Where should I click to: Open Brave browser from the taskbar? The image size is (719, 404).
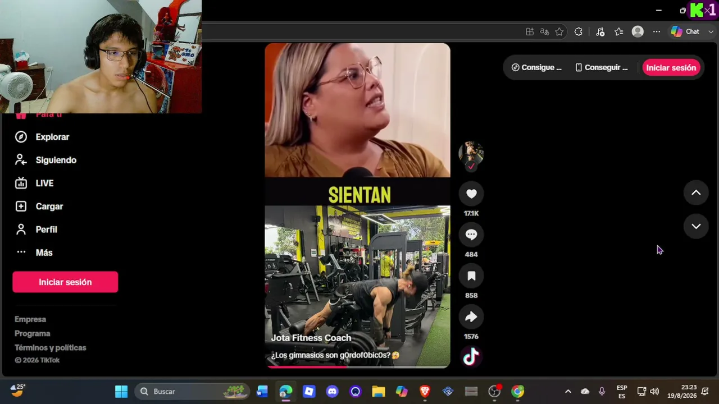click(x=425, y=392)
